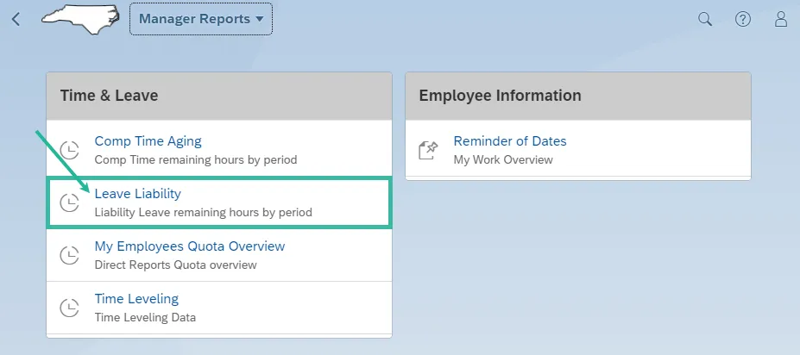This screenshot has width=800, height=355.
Task: Click the My Employees Quota clock icon
Action: 69,255
